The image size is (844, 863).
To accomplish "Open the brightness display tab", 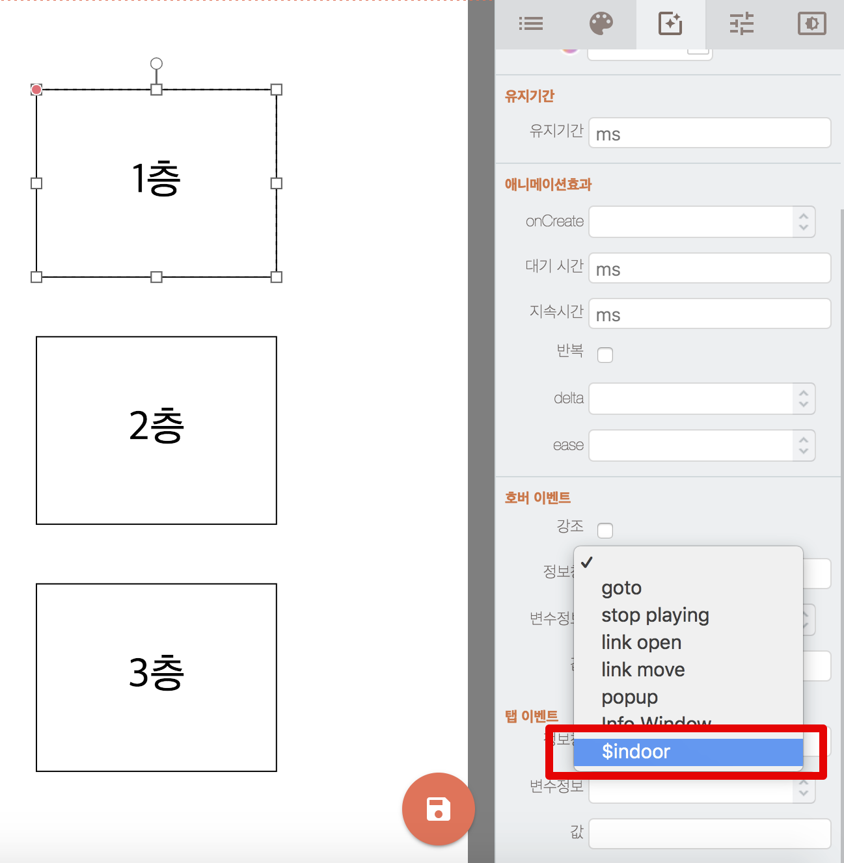I will click(811, 24).
